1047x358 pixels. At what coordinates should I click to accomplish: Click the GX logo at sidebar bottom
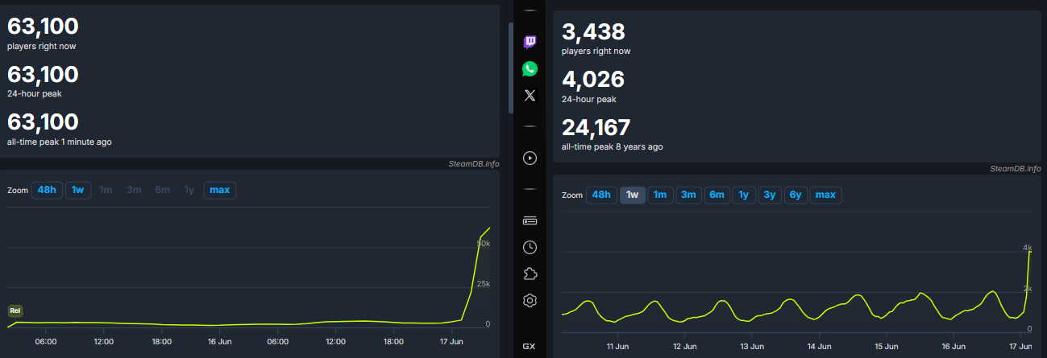coord(529,347)
